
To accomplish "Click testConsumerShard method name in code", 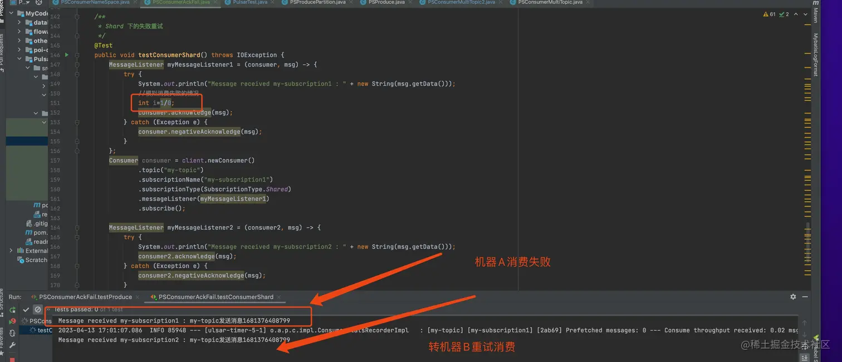I will 169,55.
